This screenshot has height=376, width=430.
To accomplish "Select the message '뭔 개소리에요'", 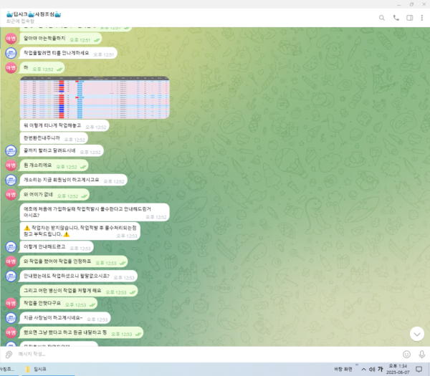I will (x=54, y=165).
